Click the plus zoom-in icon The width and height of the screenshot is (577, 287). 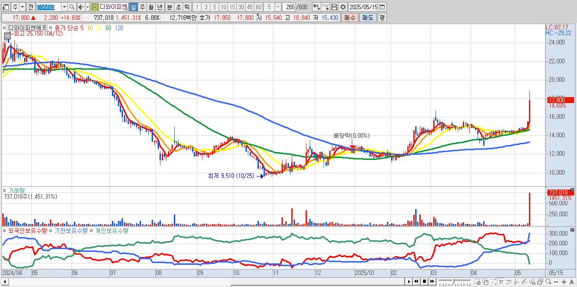coord(564,282)
